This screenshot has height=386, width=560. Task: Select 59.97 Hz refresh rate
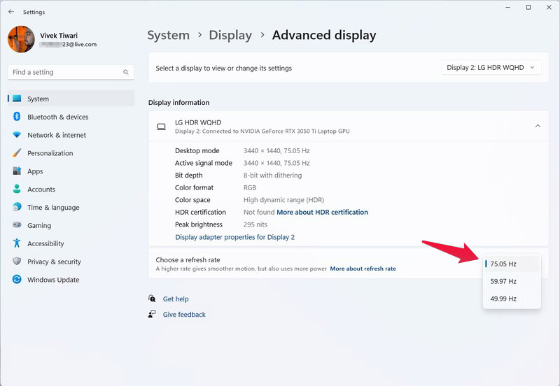point(512,281)
